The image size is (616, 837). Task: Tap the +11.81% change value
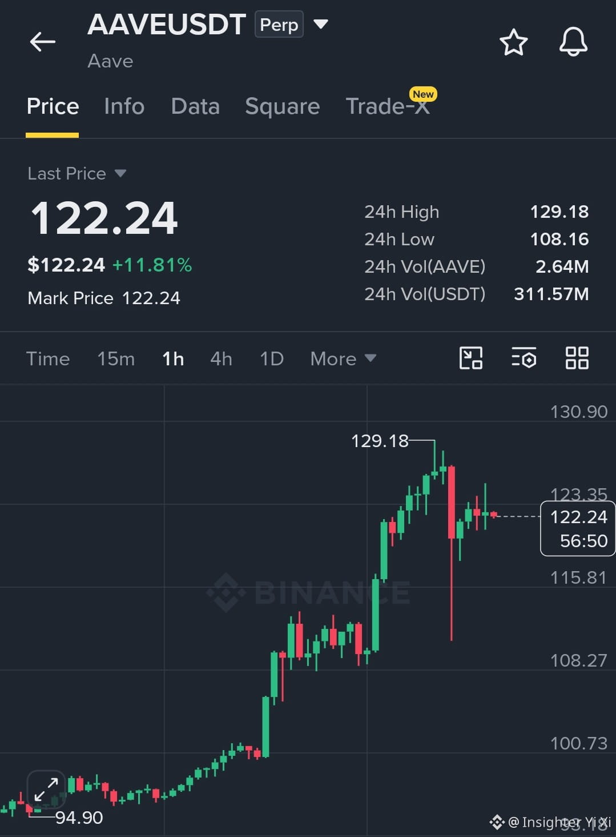152,265
